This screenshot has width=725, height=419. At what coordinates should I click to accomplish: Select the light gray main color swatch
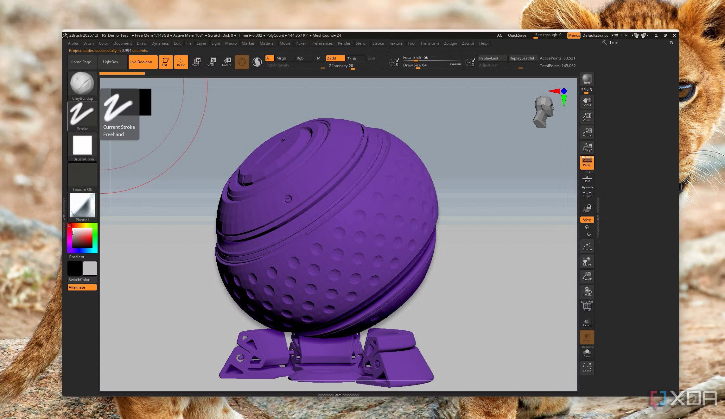click(x=90, y=268)
